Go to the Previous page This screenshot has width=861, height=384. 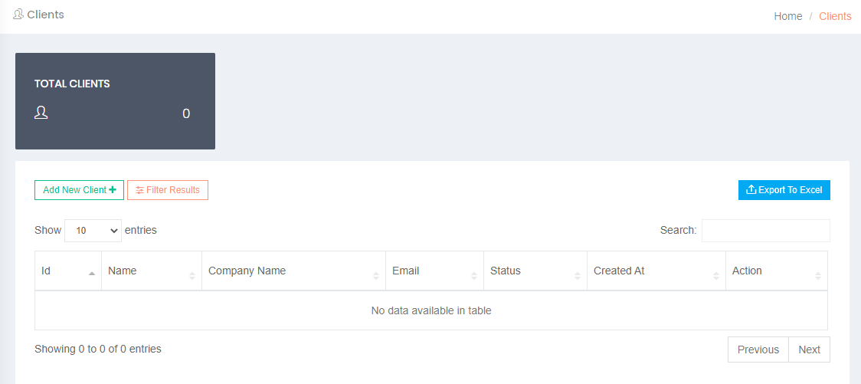point(758,350)
